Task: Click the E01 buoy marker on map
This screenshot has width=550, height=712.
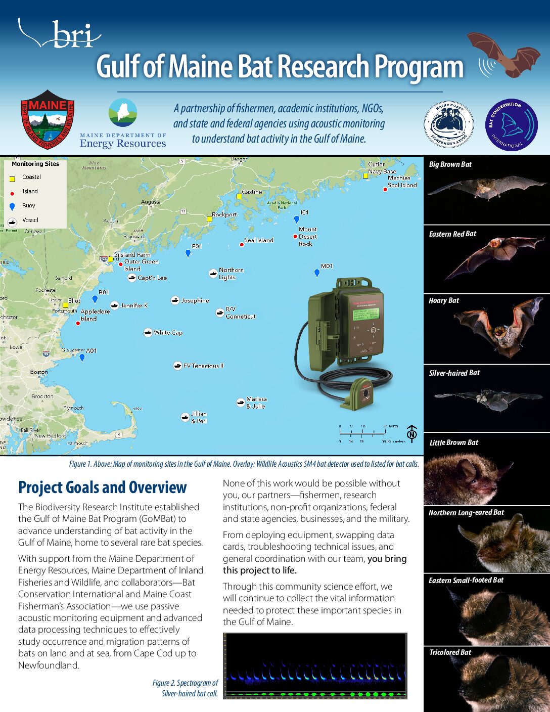Action: [188, 253]
